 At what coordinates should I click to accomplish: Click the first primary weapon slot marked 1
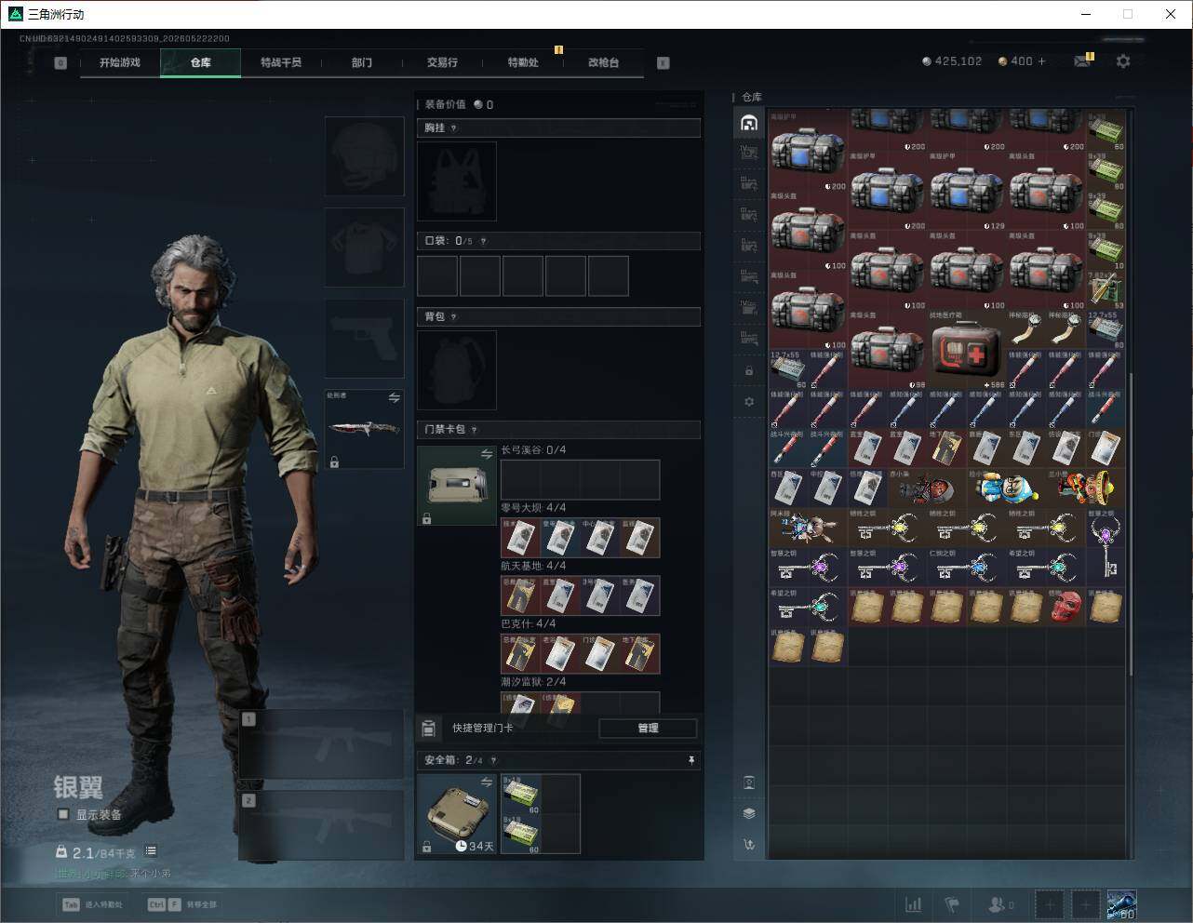click(322, 744)
